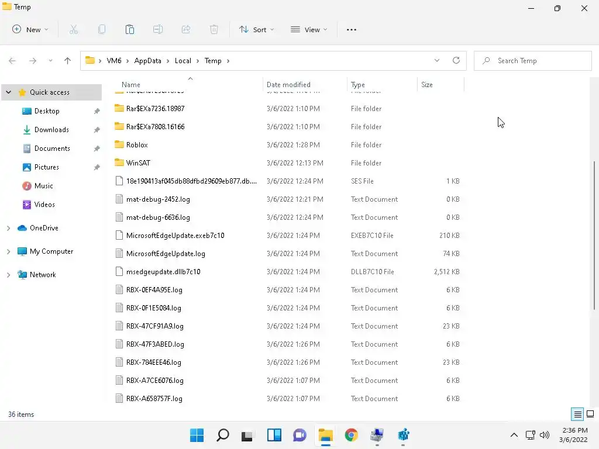Expand the Network tree node
The width and height of the screenshot is (599, 449).
(x=8, y=275)
